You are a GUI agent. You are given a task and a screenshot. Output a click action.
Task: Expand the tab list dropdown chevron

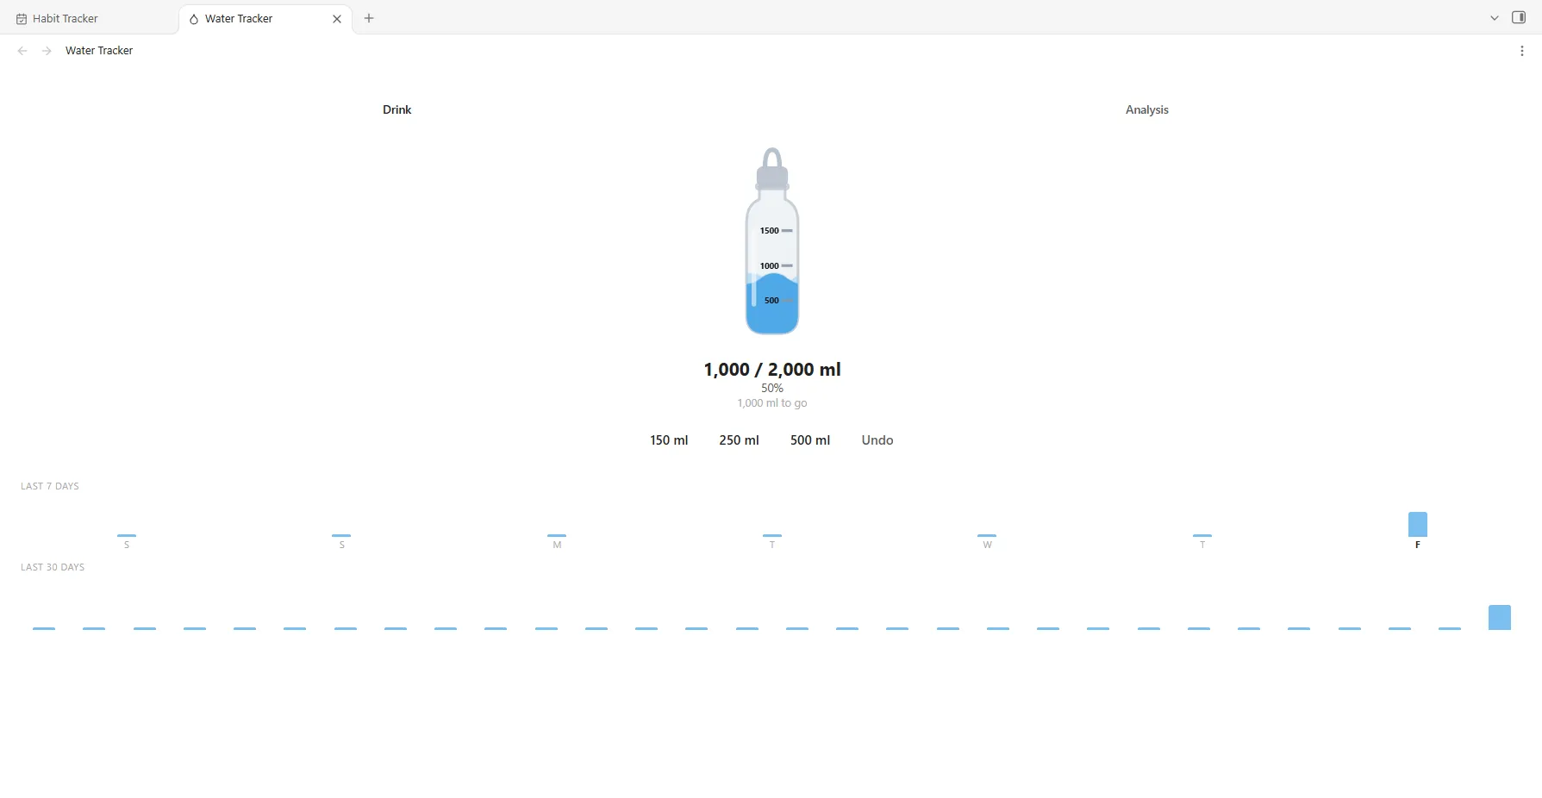click(1495, 18)
